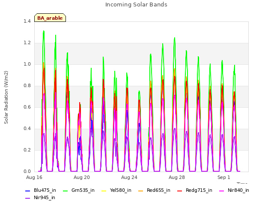Click the Solar Radiation (W/m2) axis label
Image resolution: width=274 pixels, height=206 pixels.
tap(6, 97)
